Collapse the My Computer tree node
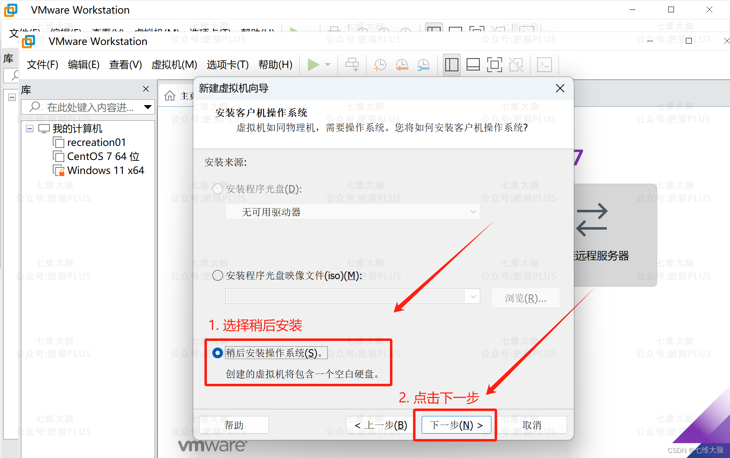 click(x=30, y=129)
